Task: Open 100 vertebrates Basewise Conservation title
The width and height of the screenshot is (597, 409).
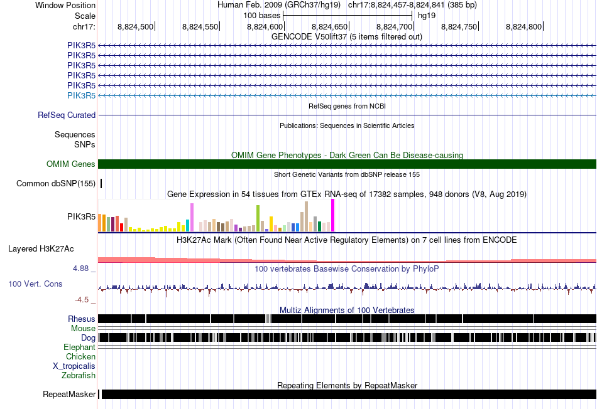Action: pyautogui.click(x=347, y=268)
